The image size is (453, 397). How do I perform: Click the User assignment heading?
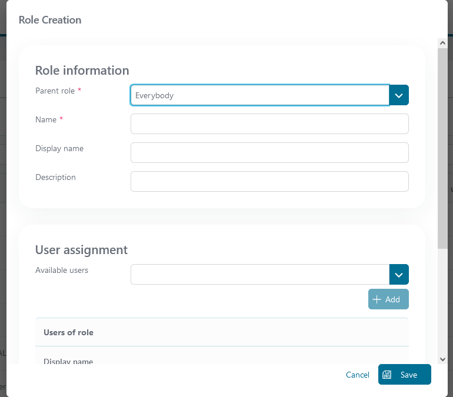click(x=81, y=250)
